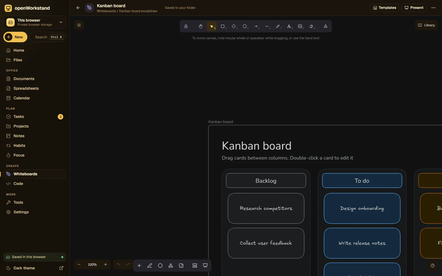Create a new item with New button

pyautogui.click(x=15, y=37)
